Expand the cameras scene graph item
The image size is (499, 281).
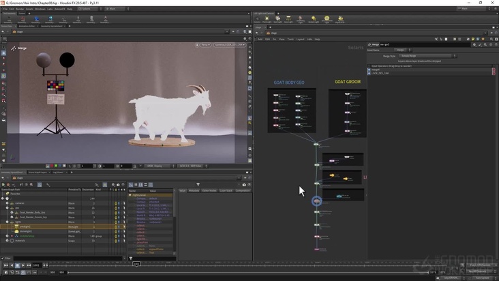7,203
